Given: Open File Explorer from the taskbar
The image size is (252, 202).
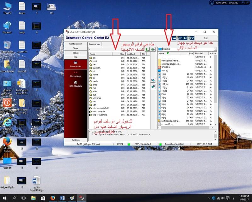Looking at the screenshot, I should pos(33,198).
